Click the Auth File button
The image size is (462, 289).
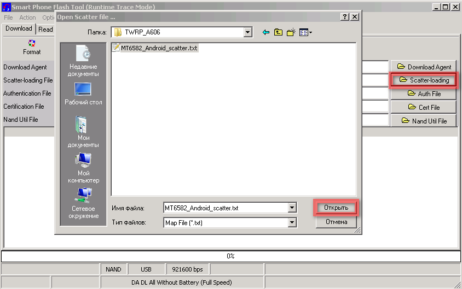(423, 93)
